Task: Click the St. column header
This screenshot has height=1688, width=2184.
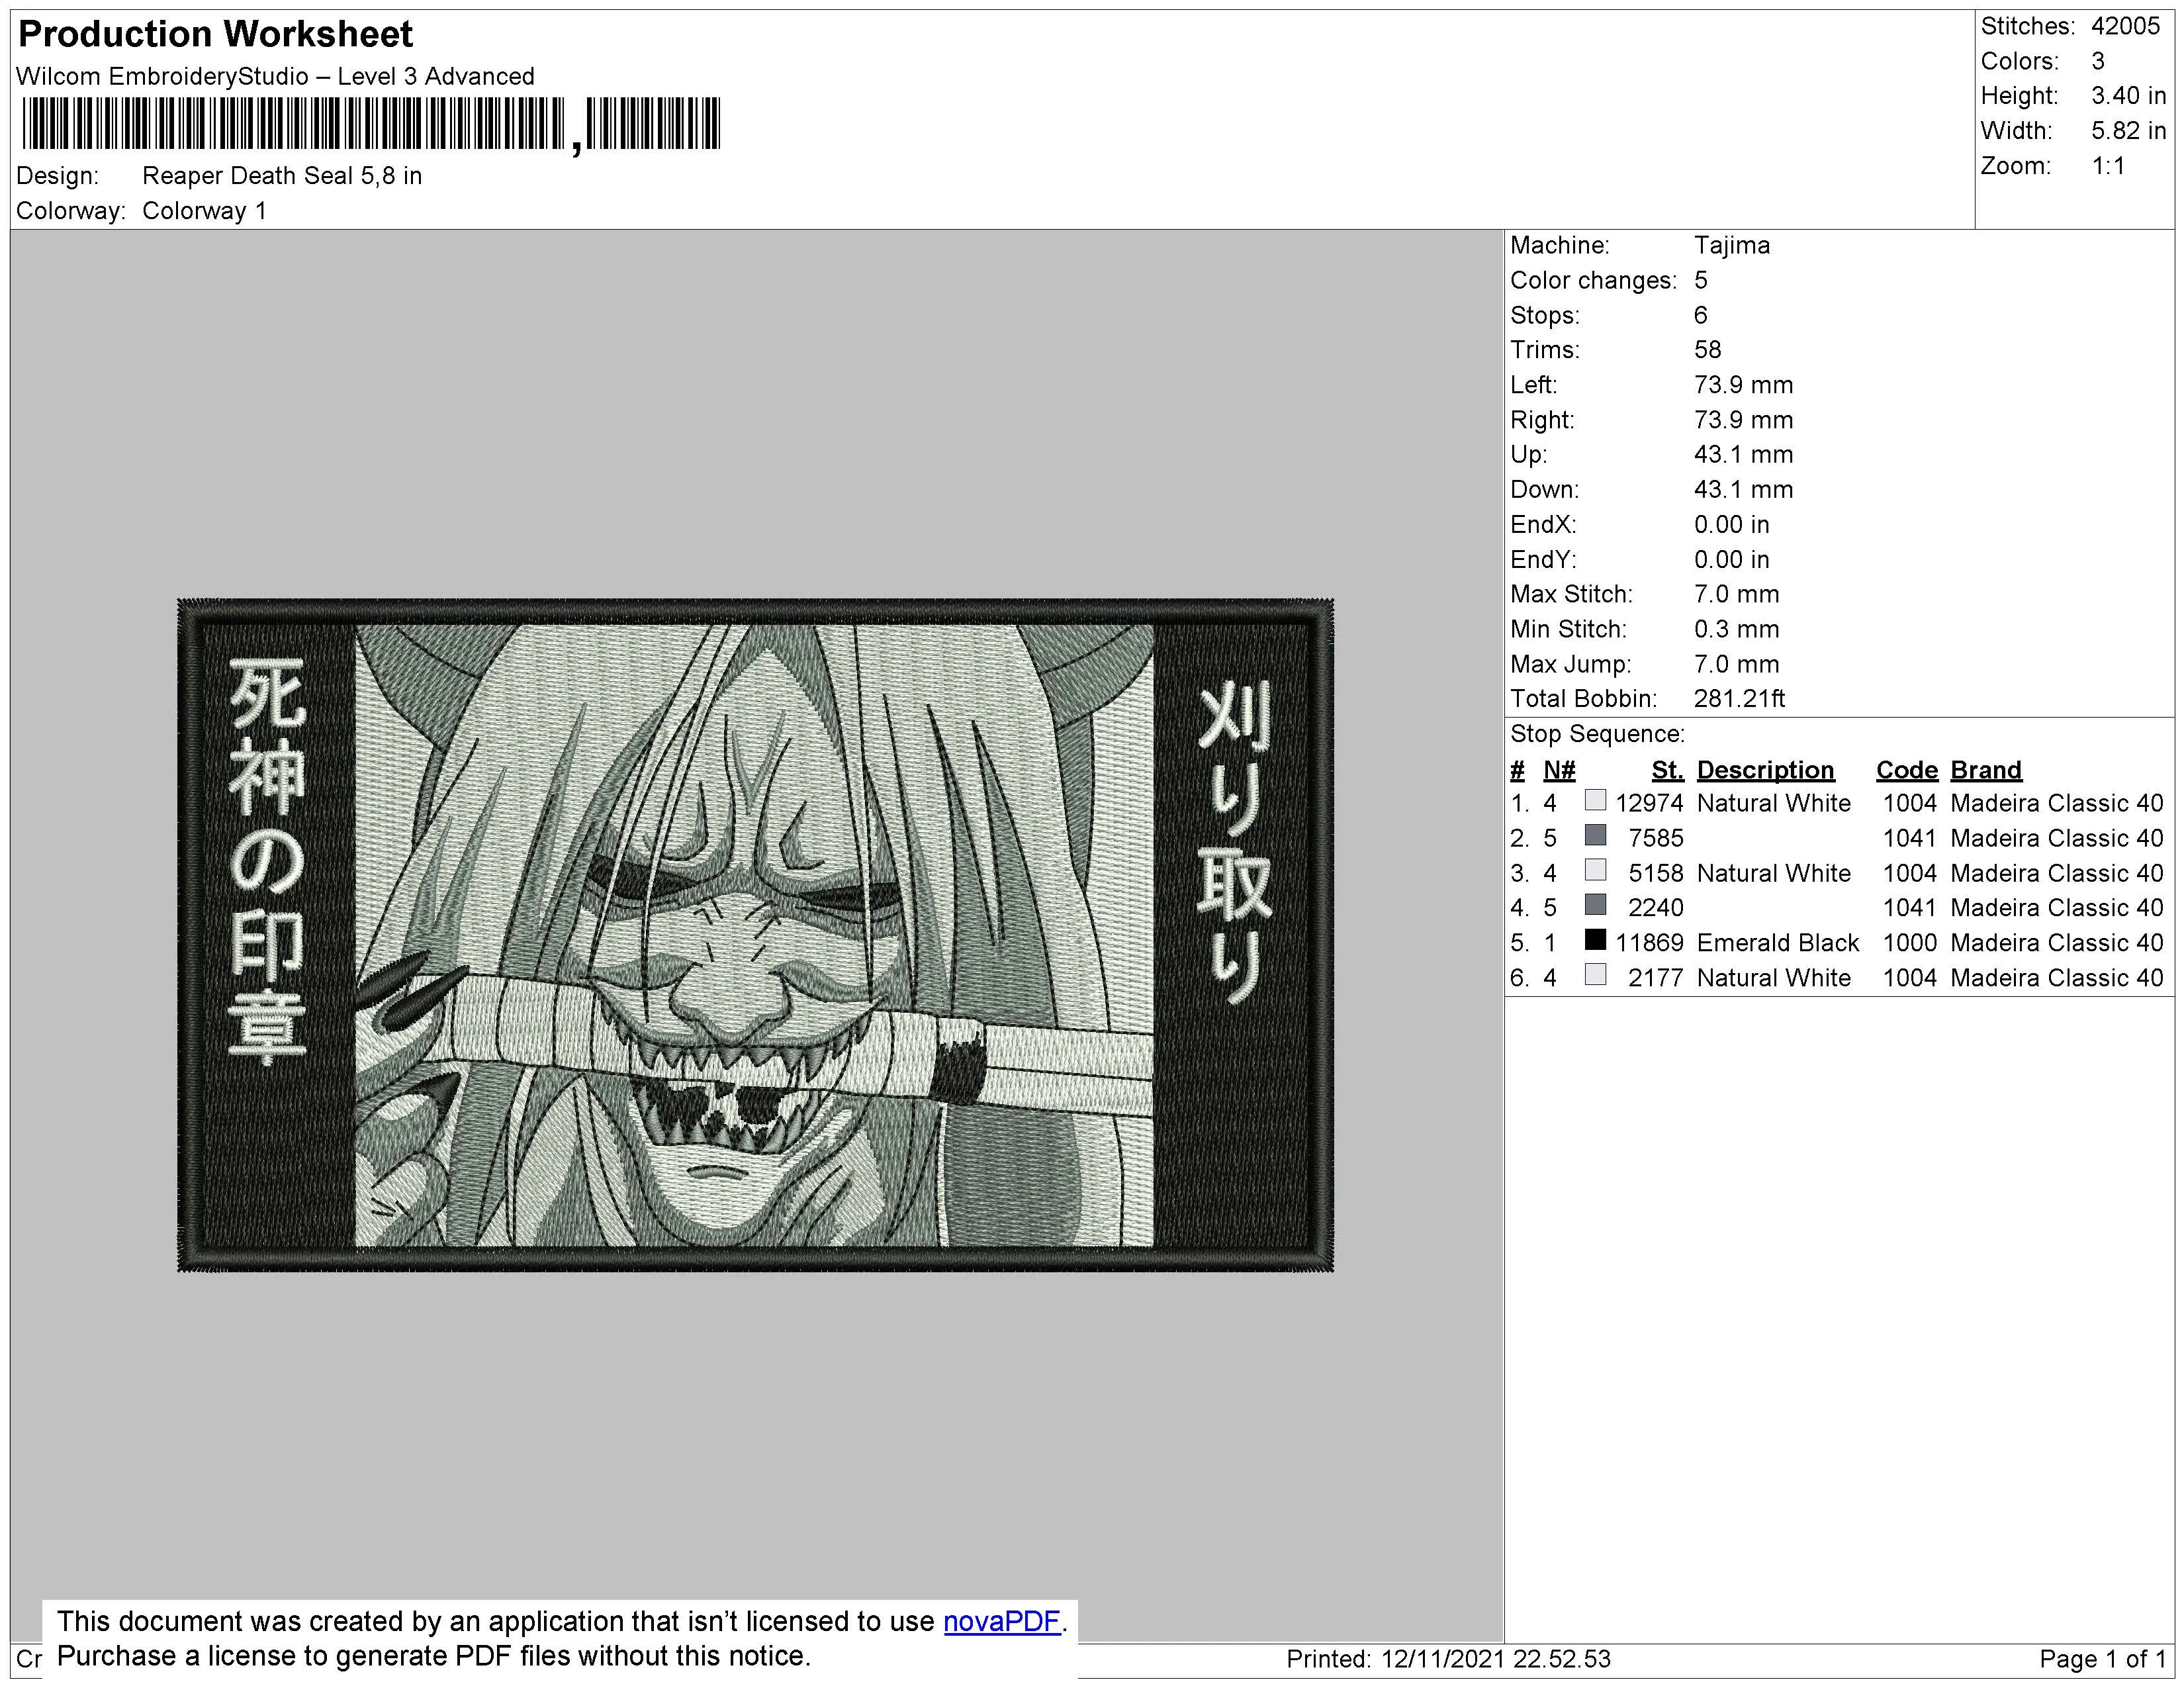Action: [x=1667, y=770]
